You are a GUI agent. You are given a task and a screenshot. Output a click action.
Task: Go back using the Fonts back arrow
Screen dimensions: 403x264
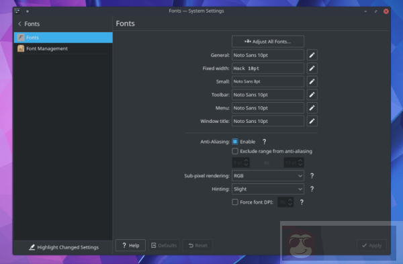[x=19, y=24]
